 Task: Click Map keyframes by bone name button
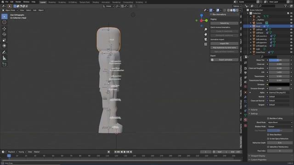tap(224, 48)
